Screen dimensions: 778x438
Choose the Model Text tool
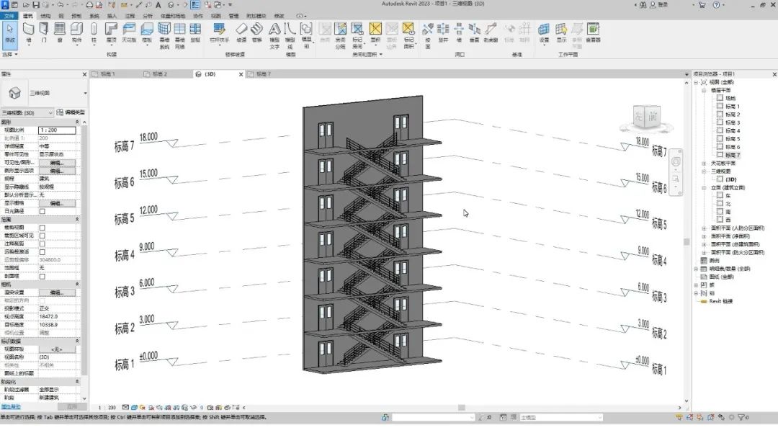click(x=274, y=36)
